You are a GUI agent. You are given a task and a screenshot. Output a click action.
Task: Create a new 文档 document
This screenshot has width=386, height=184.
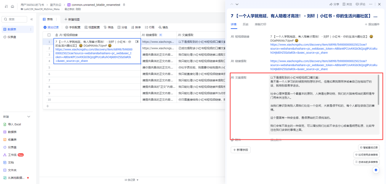[8, 163]
